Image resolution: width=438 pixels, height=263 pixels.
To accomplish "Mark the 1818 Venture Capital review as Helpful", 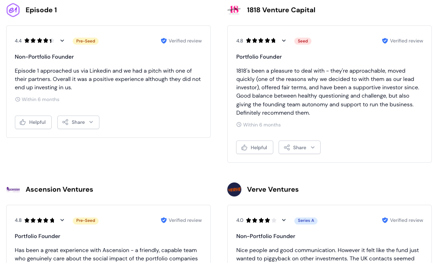I will 254,147.
